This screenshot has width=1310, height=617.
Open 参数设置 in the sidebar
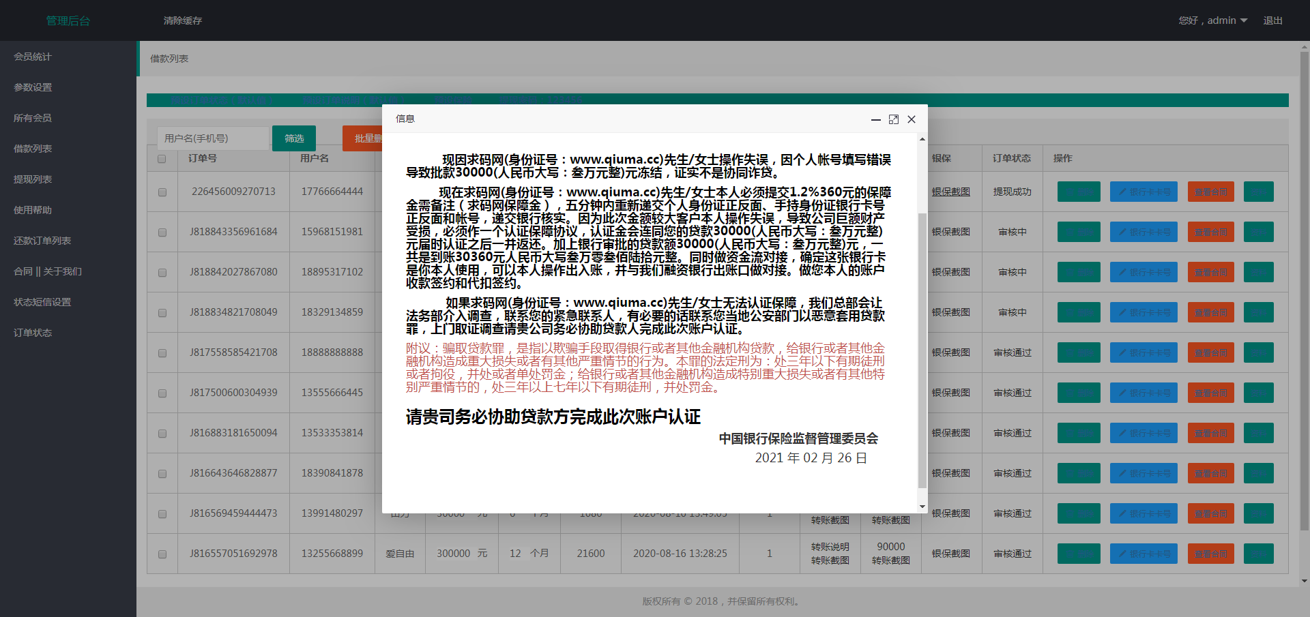point(68,87)
